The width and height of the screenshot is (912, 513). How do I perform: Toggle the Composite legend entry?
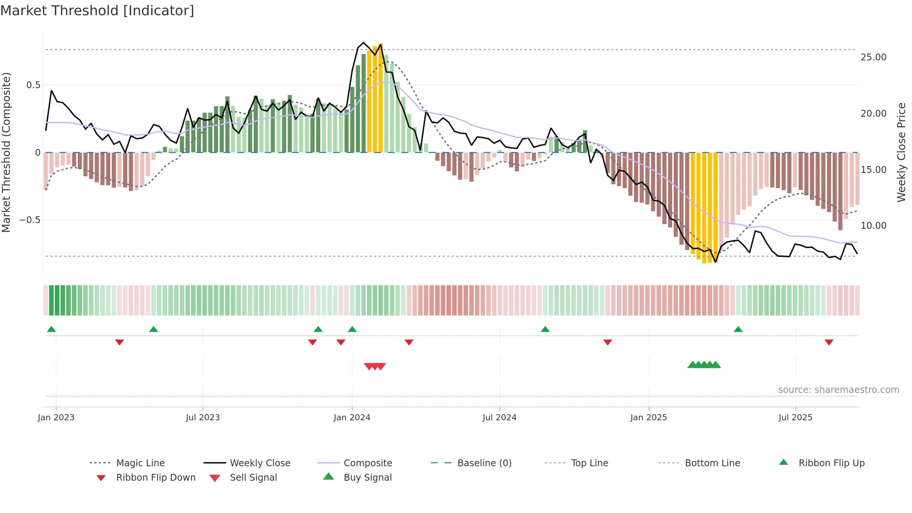click(x=355, y=463)
